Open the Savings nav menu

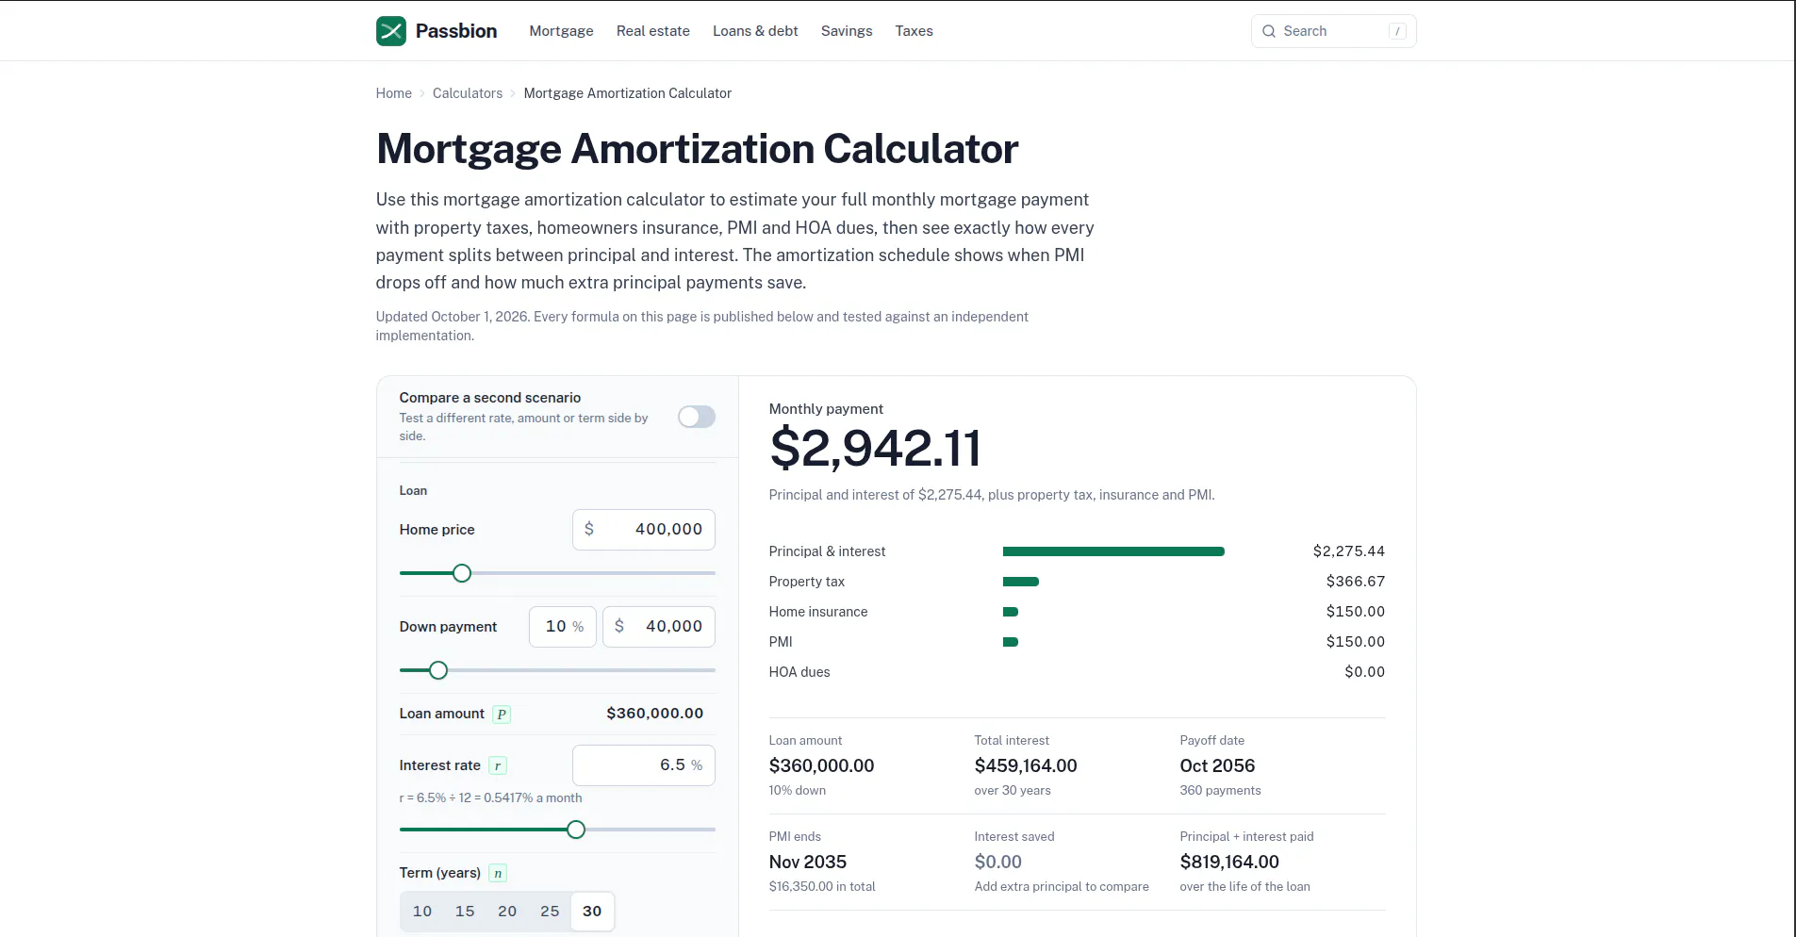tap(847, 31)
